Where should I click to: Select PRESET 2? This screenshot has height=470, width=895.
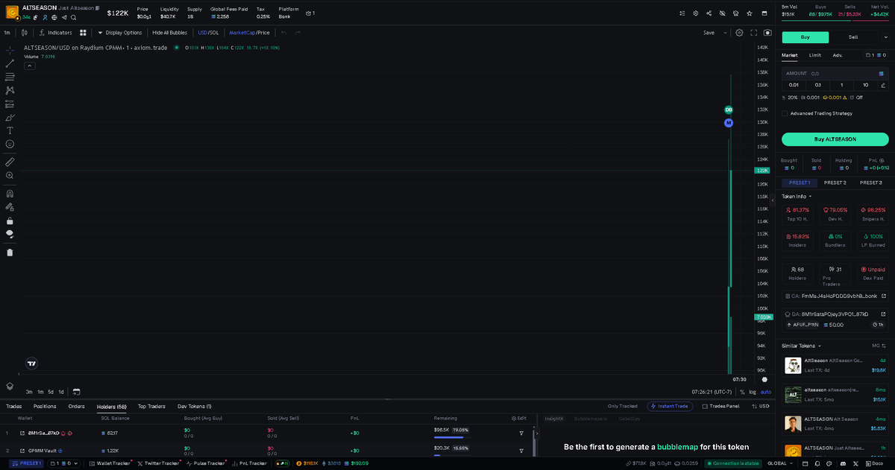pos(835,182)
